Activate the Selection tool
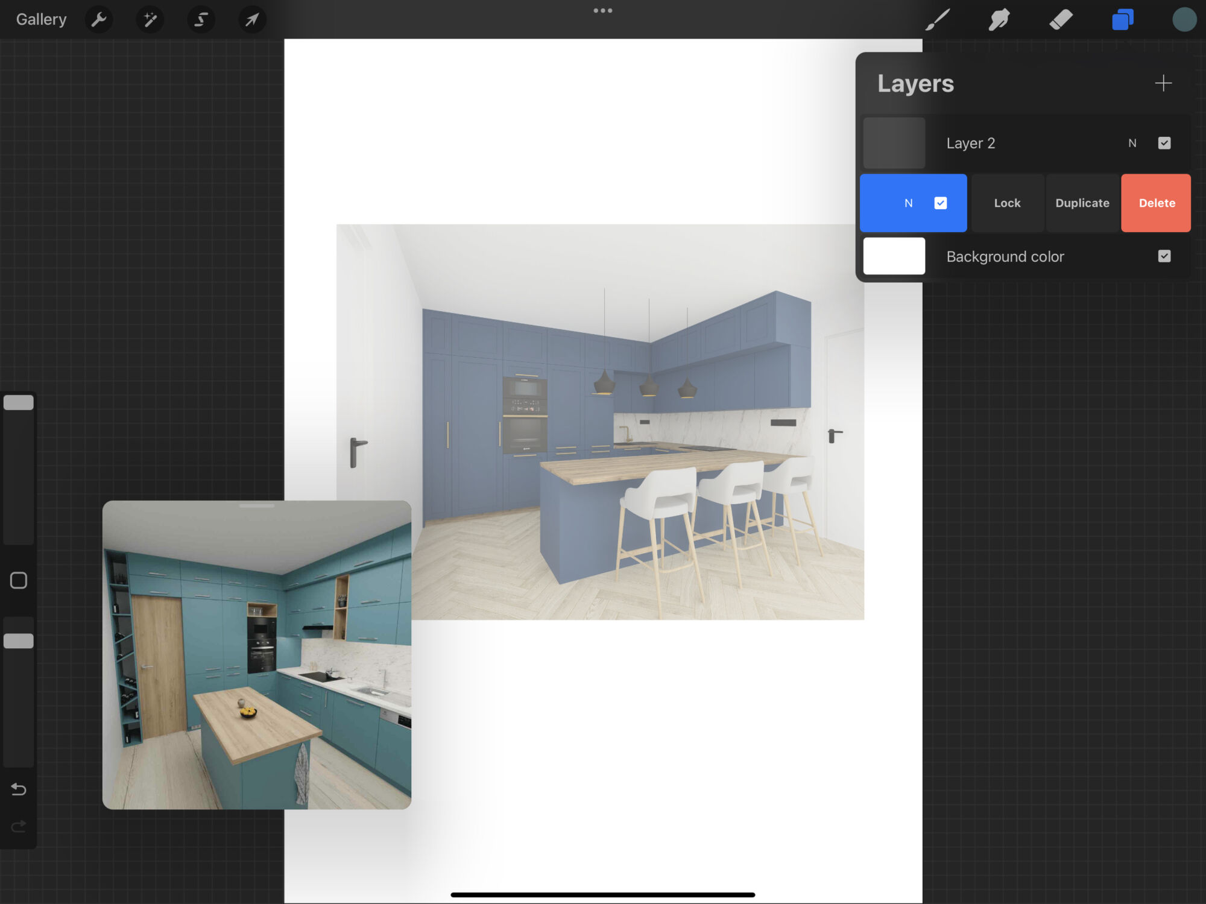Screen dimensions: 1206x904 pos(201,19)
